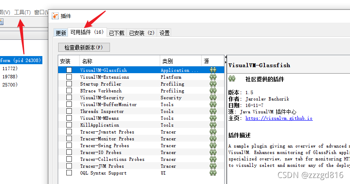Screen dimensions: 350x184
Task: Check the KillApplication install checkbox
Action: [x=69, y=125]
